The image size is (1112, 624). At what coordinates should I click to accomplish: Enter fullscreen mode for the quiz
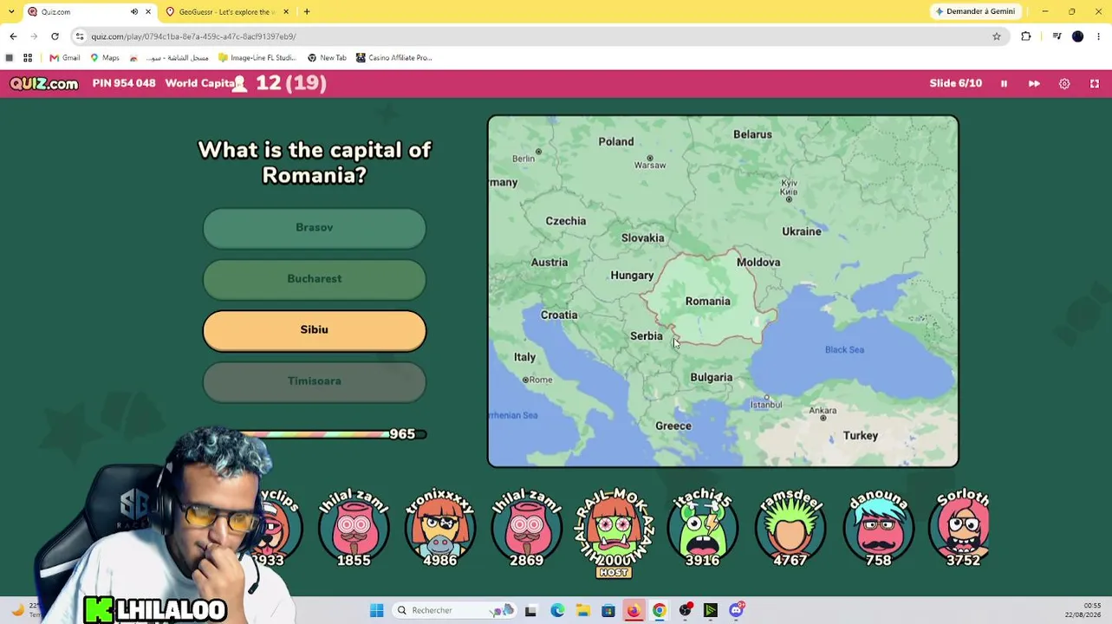tap(1095, 84)
